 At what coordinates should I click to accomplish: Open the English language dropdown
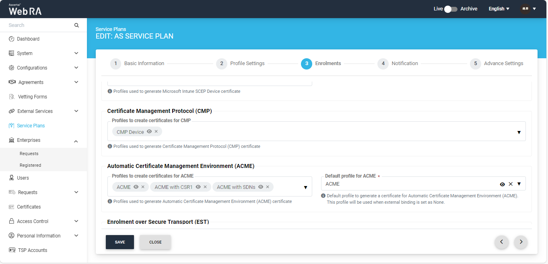tap(499, 9)
